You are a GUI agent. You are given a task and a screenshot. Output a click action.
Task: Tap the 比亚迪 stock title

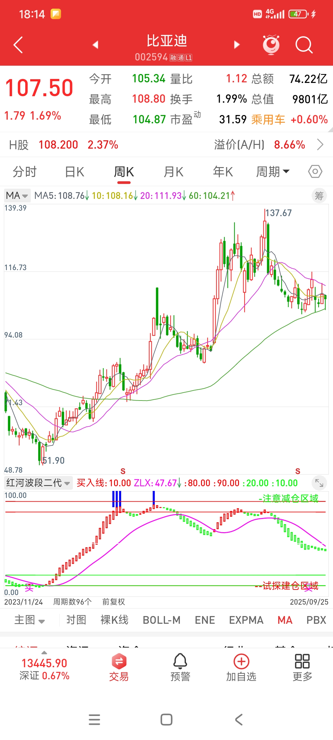(166, 40)
